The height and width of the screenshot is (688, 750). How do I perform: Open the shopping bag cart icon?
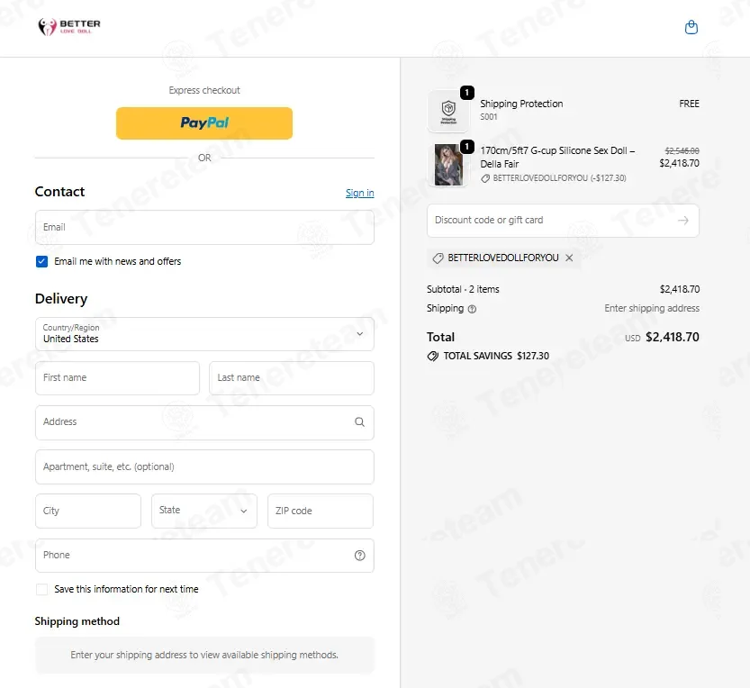tap(691, 27)
